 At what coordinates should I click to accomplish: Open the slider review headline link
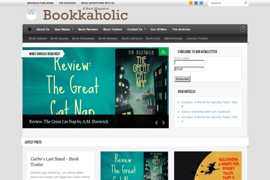tap(69, 121)
